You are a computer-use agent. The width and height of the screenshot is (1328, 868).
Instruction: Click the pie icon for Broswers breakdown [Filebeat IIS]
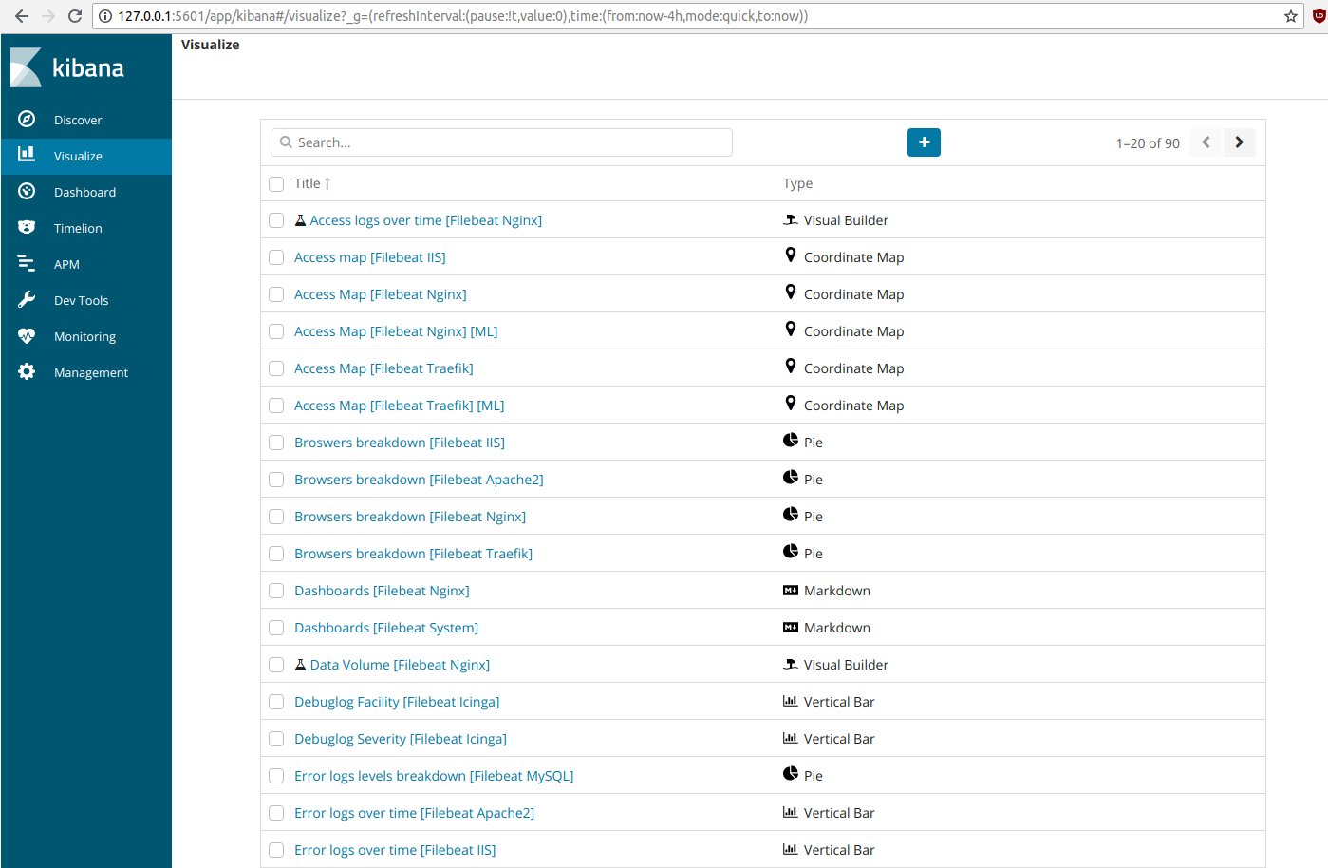(x=791, y=441)
